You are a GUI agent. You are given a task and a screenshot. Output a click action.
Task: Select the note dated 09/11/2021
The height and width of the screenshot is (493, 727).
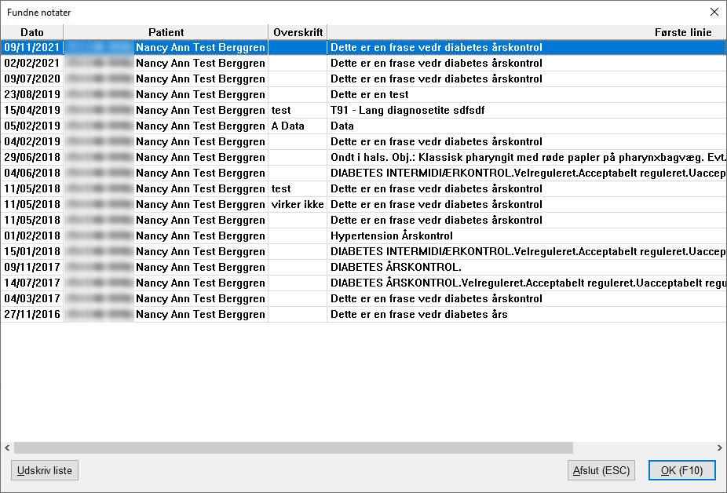click(363, 47)
